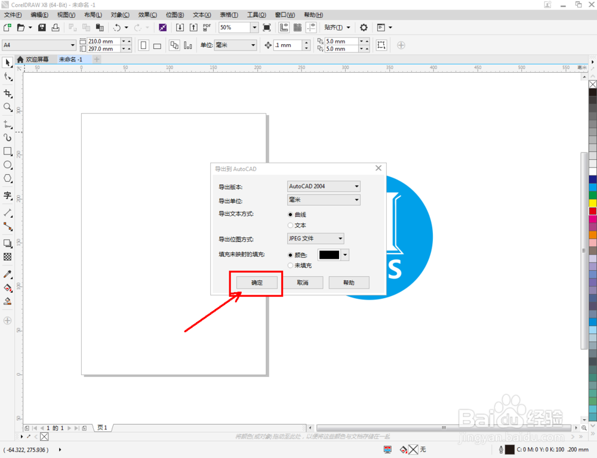The image size is (597, 458).
Task: Select the 曲线 radio button
Action: click(290, 215)
